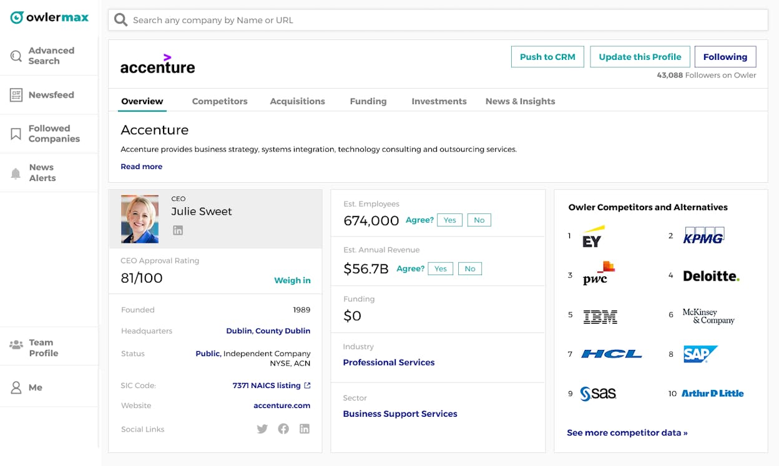
Task: Click Julie Sweet's LinkedIn icon
Action: point(178,230)
